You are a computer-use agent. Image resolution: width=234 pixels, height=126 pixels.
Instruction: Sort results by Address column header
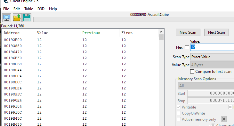(18, 33)
